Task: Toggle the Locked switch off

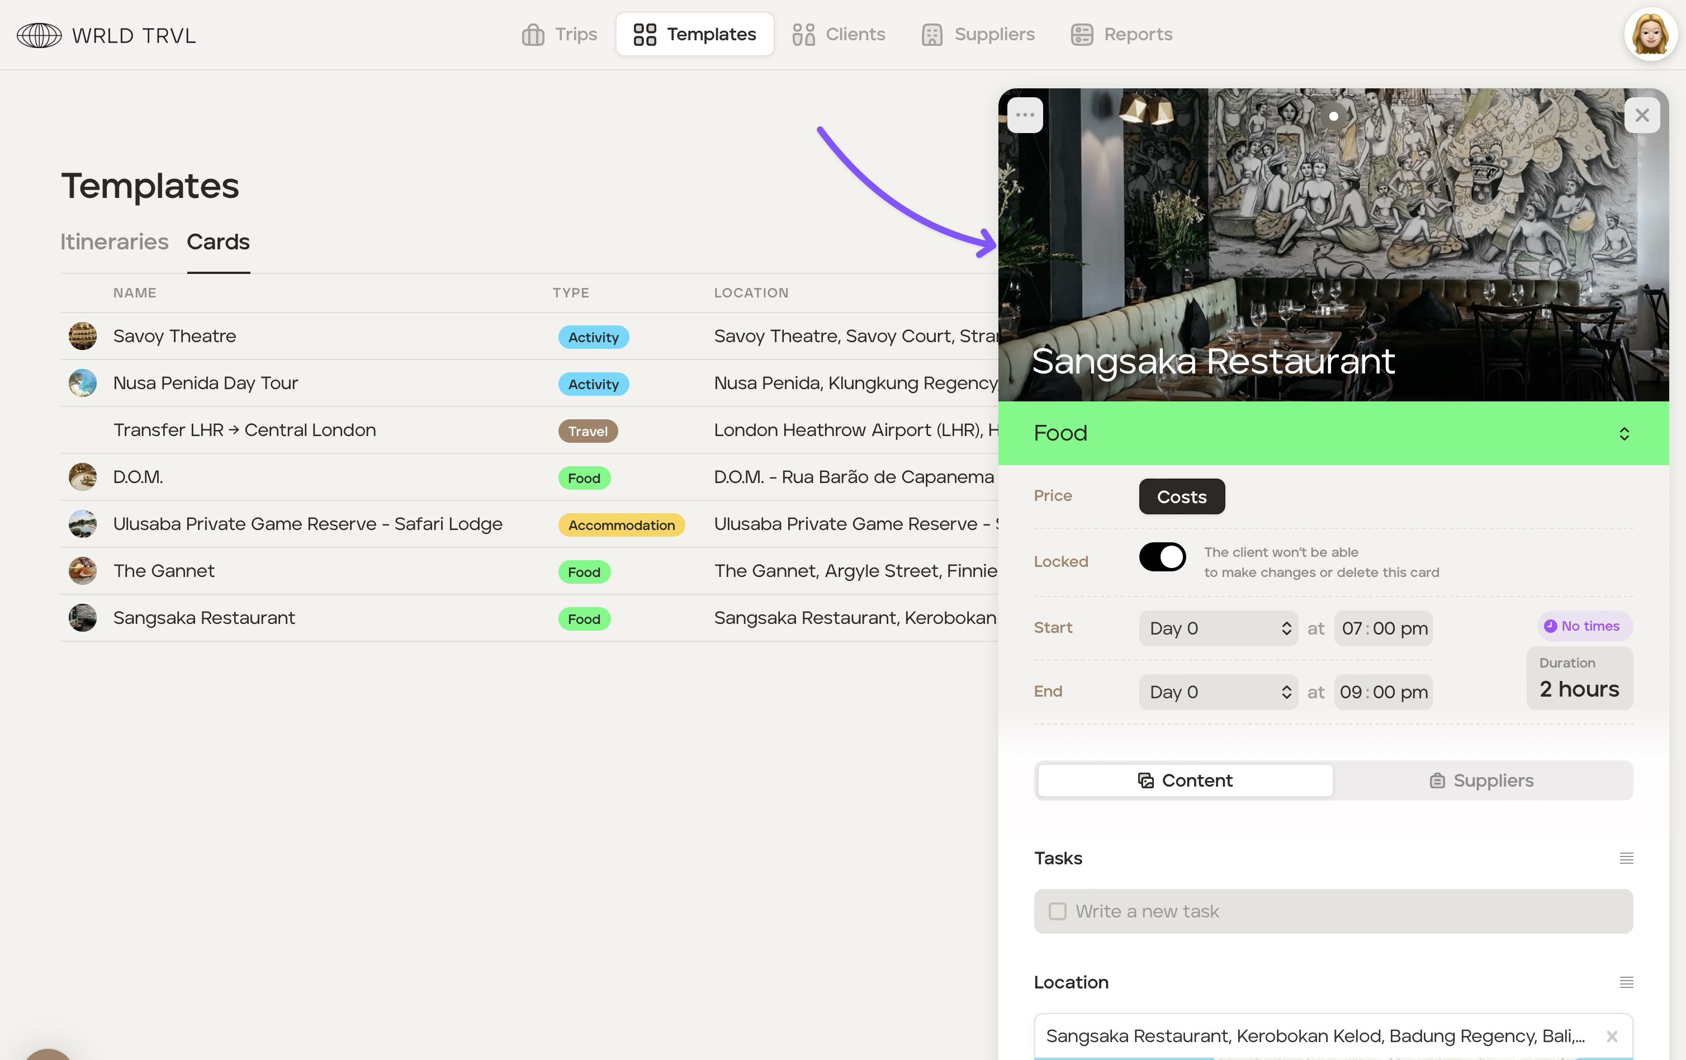Action: (x=1162, y=557)
